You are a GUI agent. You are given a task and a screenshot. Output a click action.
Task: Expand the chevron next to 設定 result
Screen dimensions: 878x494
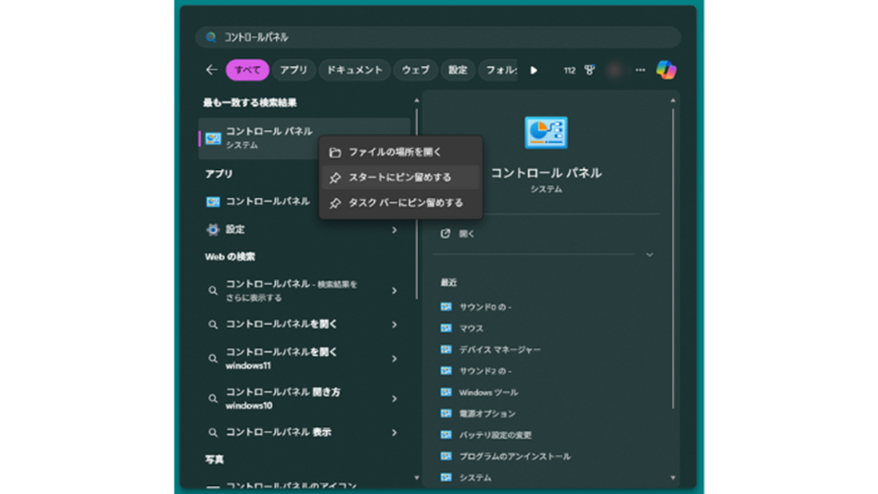(394, 230)
